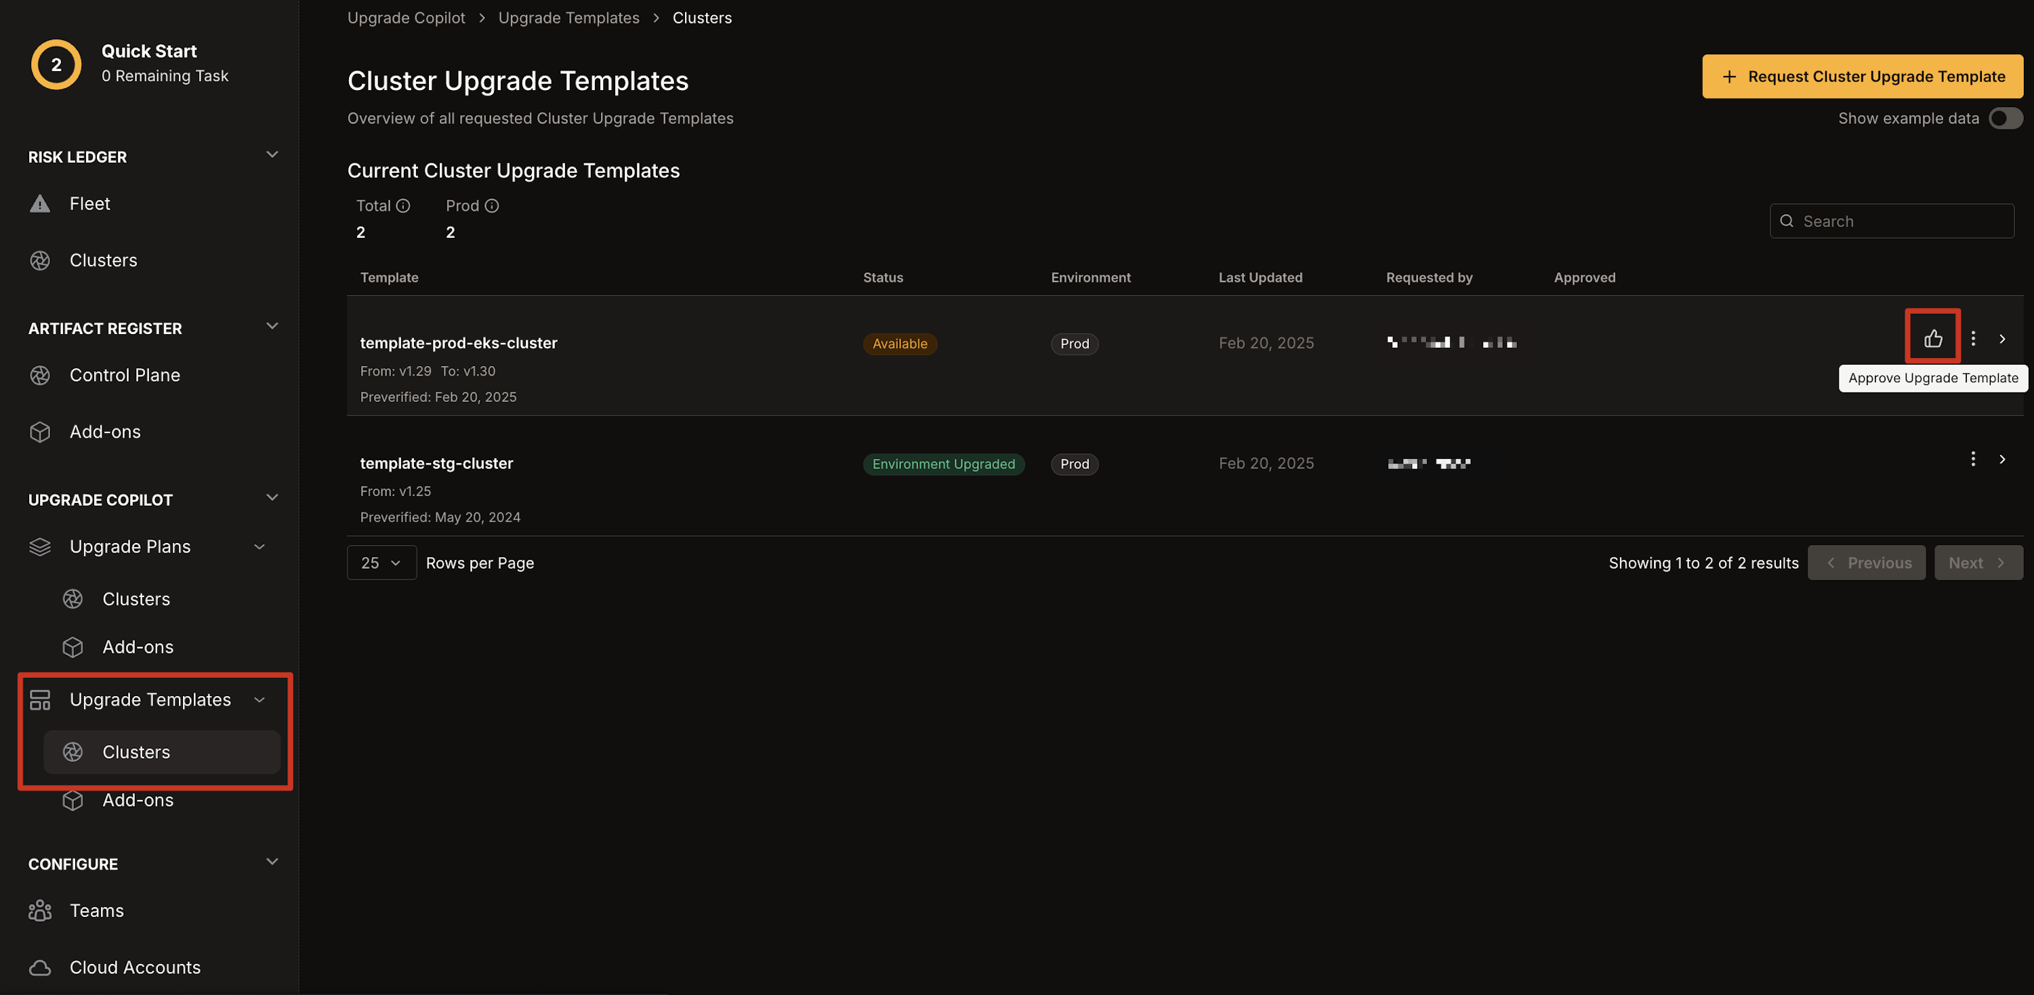The height and width of the screenshot is (995, 2034).
Task: Open Control Plane in the Artifact Register section
Action: (x=124, y=375)
